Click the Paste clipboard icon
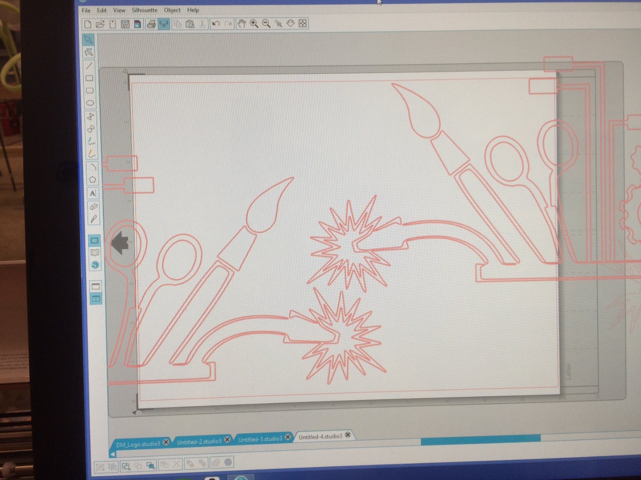The height and width of the screenshot is (480, 641). tap(190, 24)
